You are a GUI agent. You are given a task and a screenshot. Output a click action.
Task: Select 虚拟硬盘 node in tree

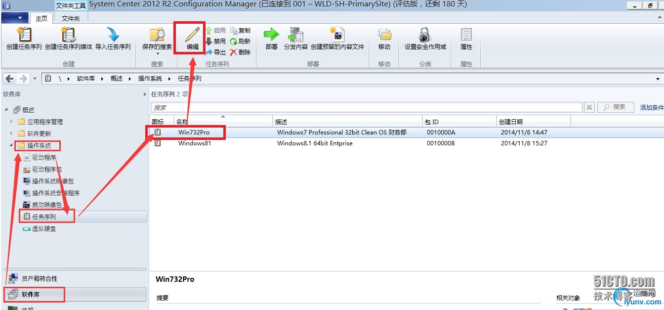click(40, 229)
